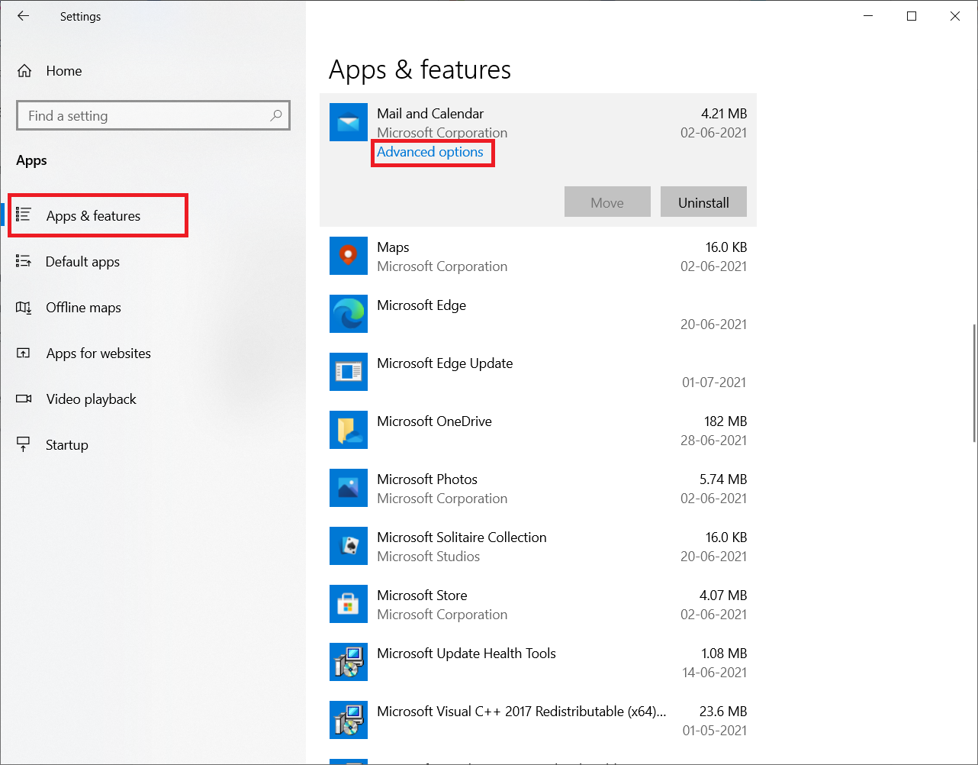Select Apps & features in sidebar
Screen dimensions: 978x765
click(x=93, y=216)
